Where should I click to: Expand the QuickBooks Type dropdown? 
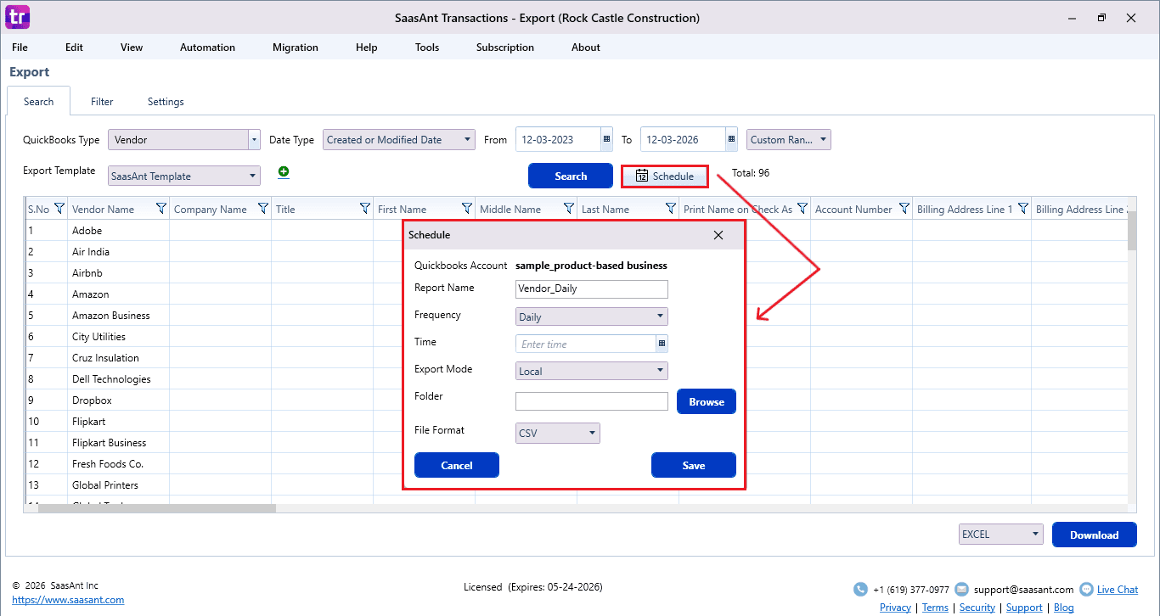click(254, 140)
